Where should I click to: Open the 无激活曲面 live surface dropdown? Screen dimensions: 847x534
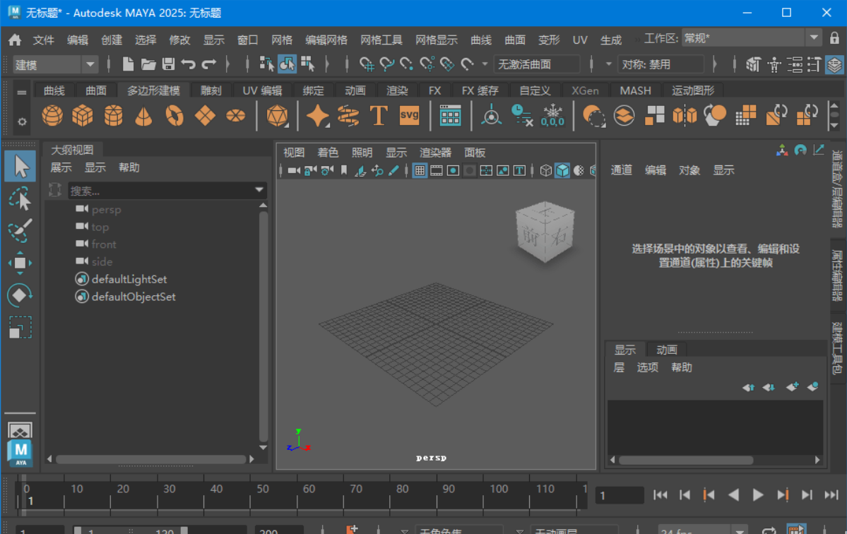coord(536,64)
